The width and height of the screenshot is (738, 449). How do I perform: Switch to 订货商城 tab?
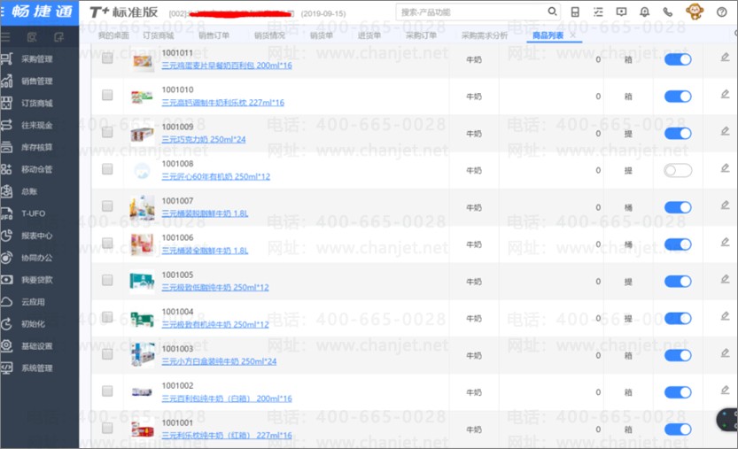[158, 35]
